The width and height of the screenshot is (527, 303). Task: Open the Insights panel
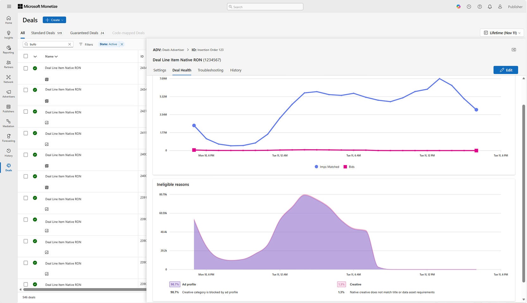pos(8,35)
